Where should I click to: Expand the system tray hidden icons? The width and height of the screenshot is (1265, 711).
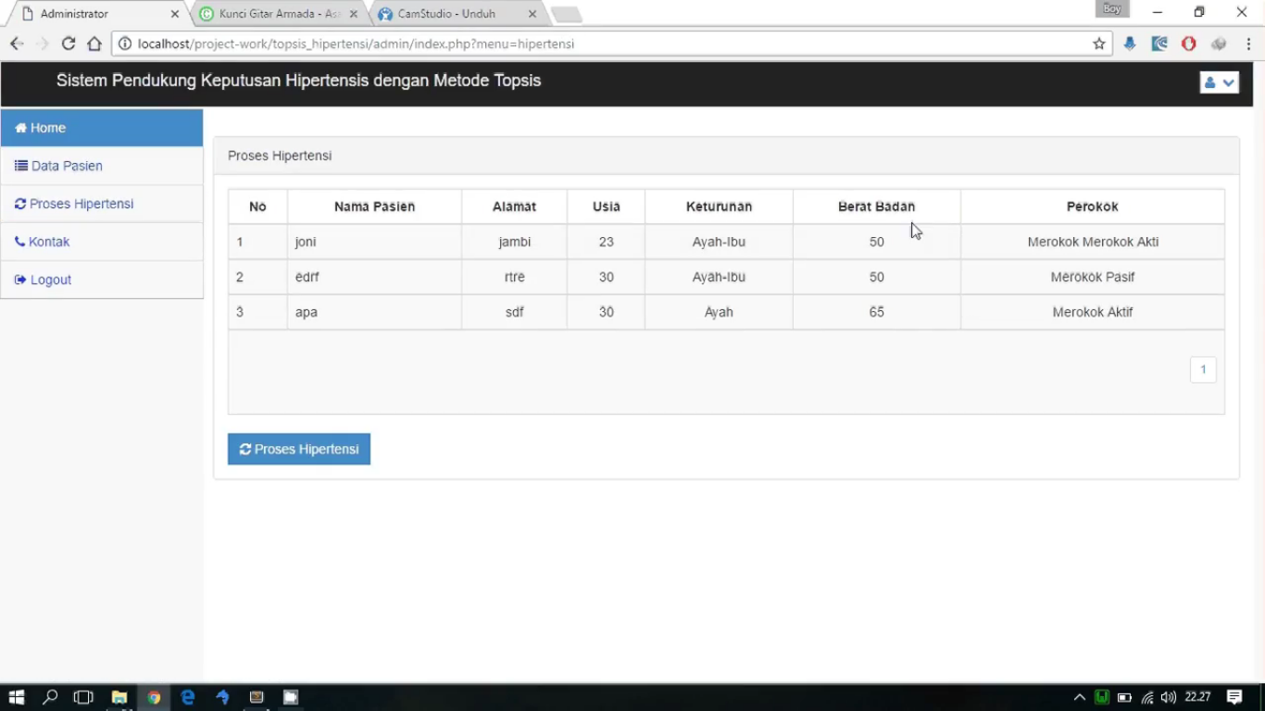coord(1079,697)
